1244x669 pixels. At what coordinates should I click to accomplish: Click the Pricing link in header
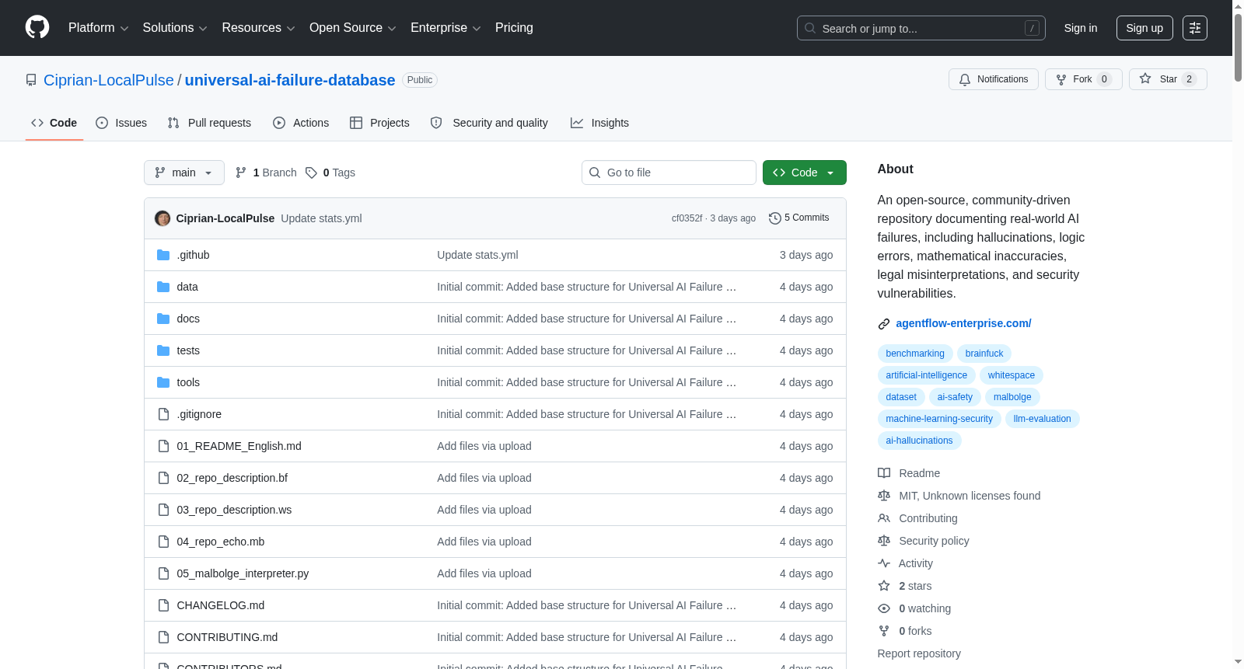point(514,28)
